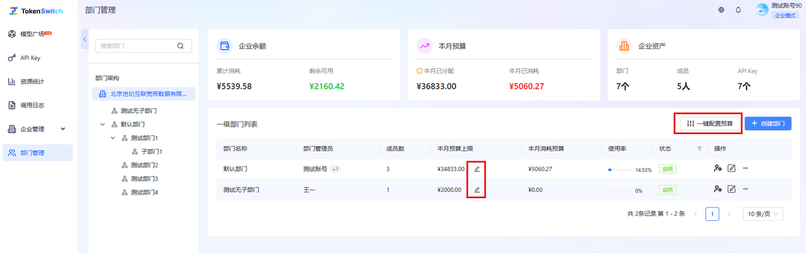The height and width of the screenshot is (253, 806).
Task: Click the search magnifier in department search
Action: [x=180, y=45]
